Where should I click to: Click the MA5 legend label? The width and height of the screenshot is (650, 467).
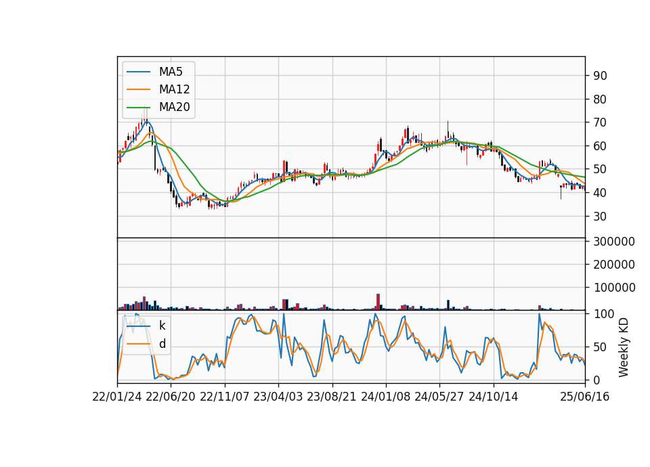coord(171,72)
